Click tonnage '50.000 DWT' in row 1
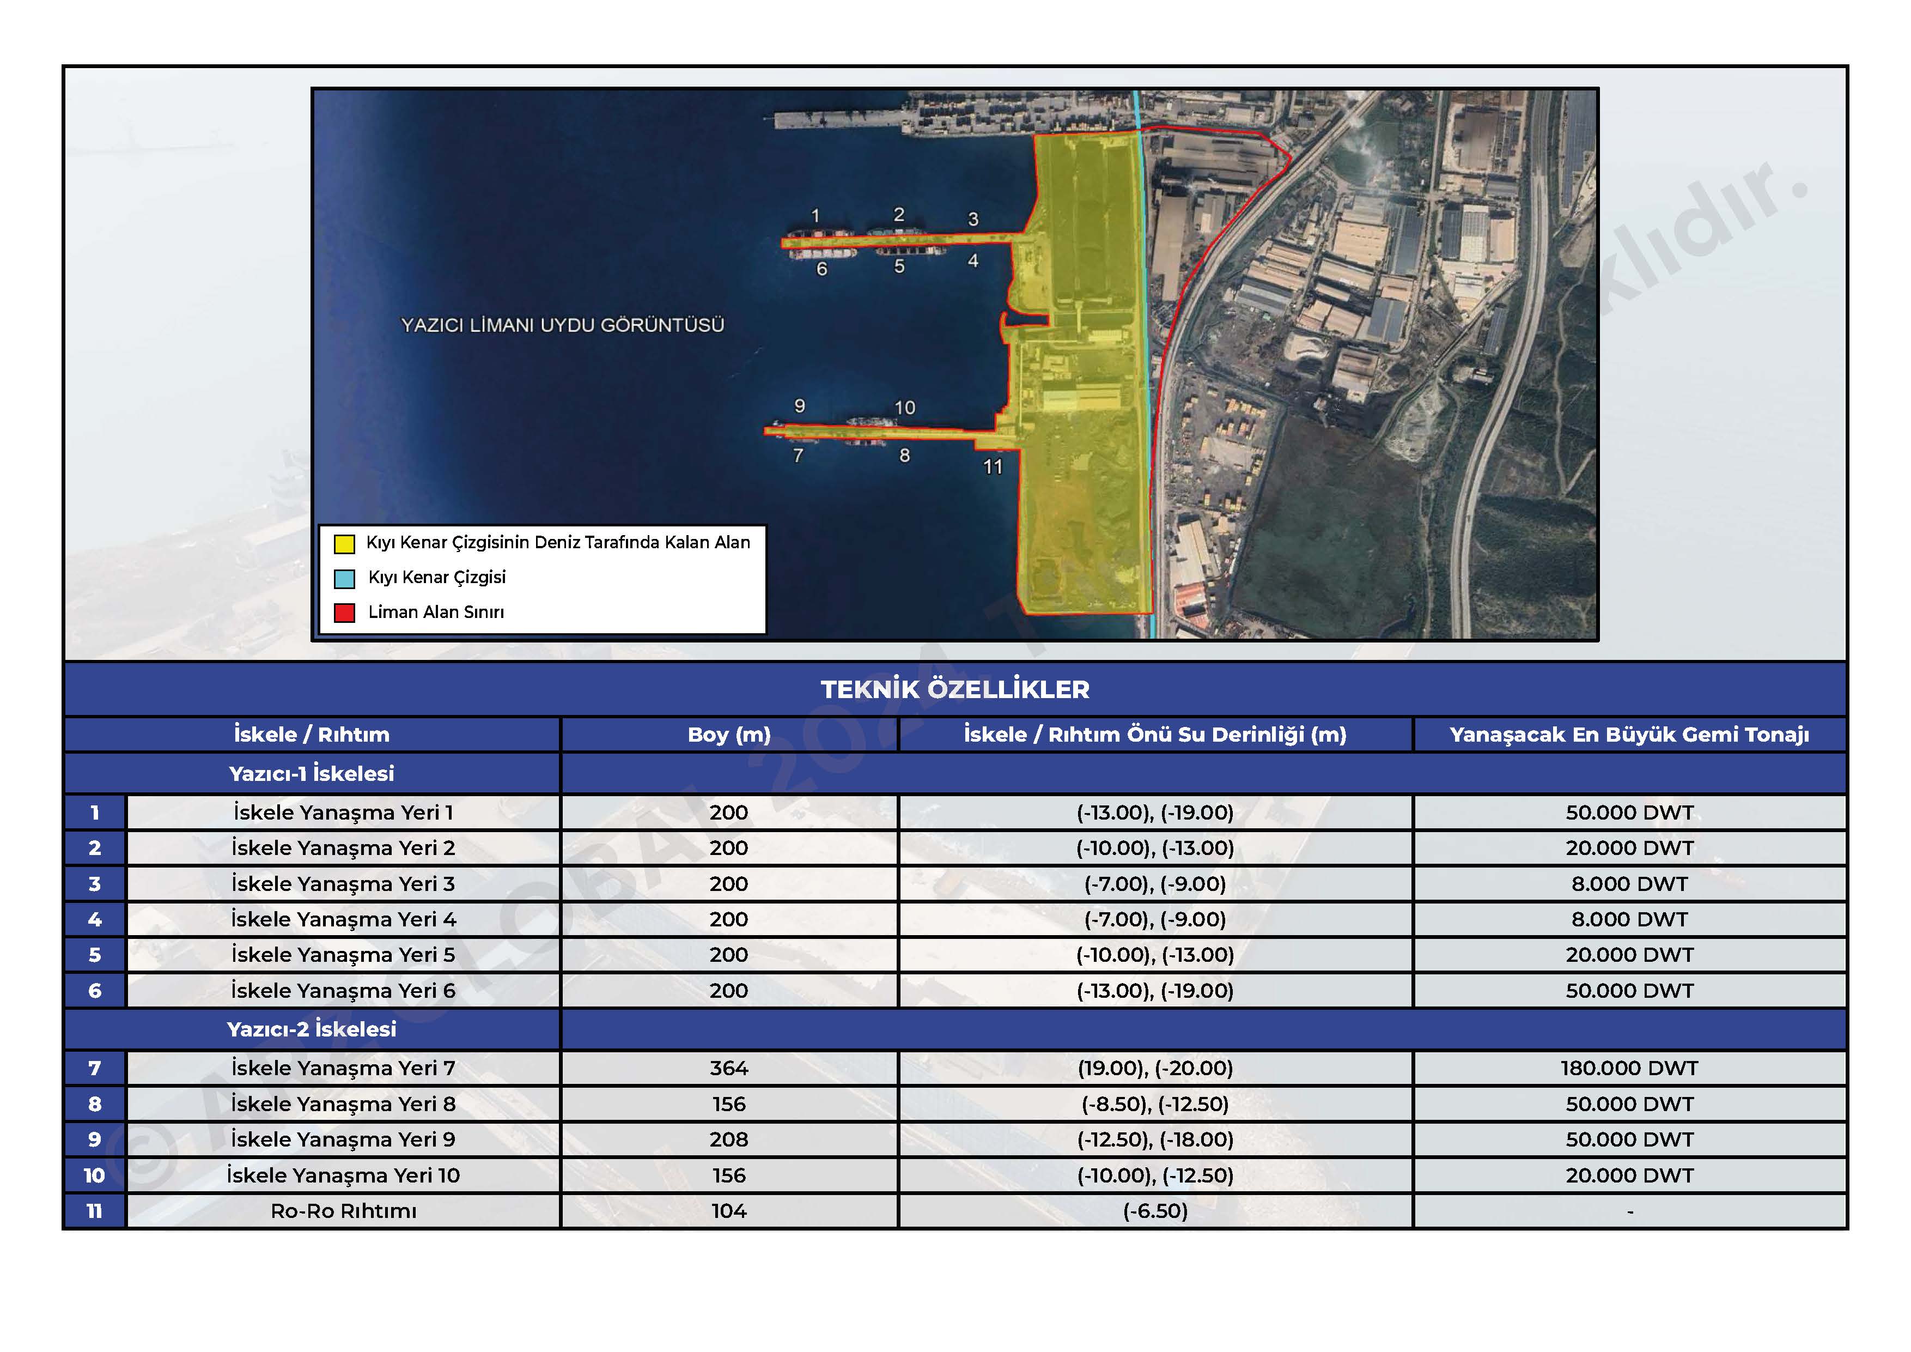 [1630, 813]
